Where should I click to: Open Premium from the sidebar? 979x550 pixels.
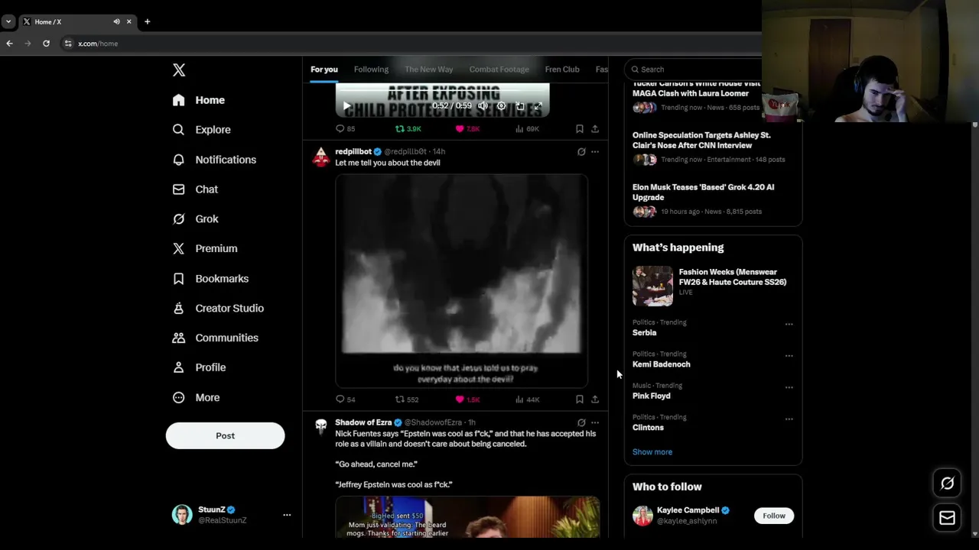tap(206, 249)
